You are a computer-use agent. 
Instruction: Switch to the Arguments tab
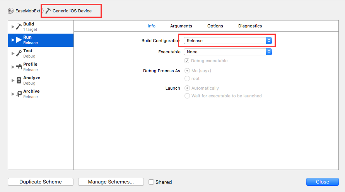point(181,26)
